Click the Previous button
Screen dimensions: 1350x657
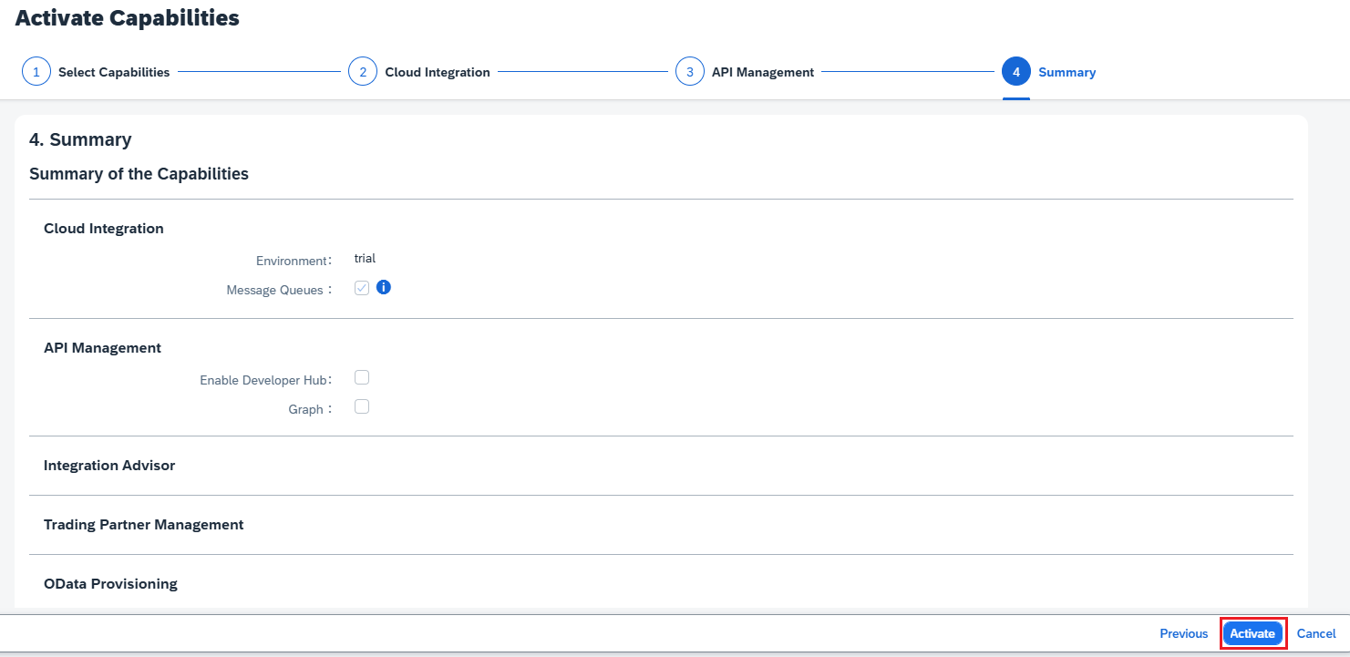[x=1183, y=633]
